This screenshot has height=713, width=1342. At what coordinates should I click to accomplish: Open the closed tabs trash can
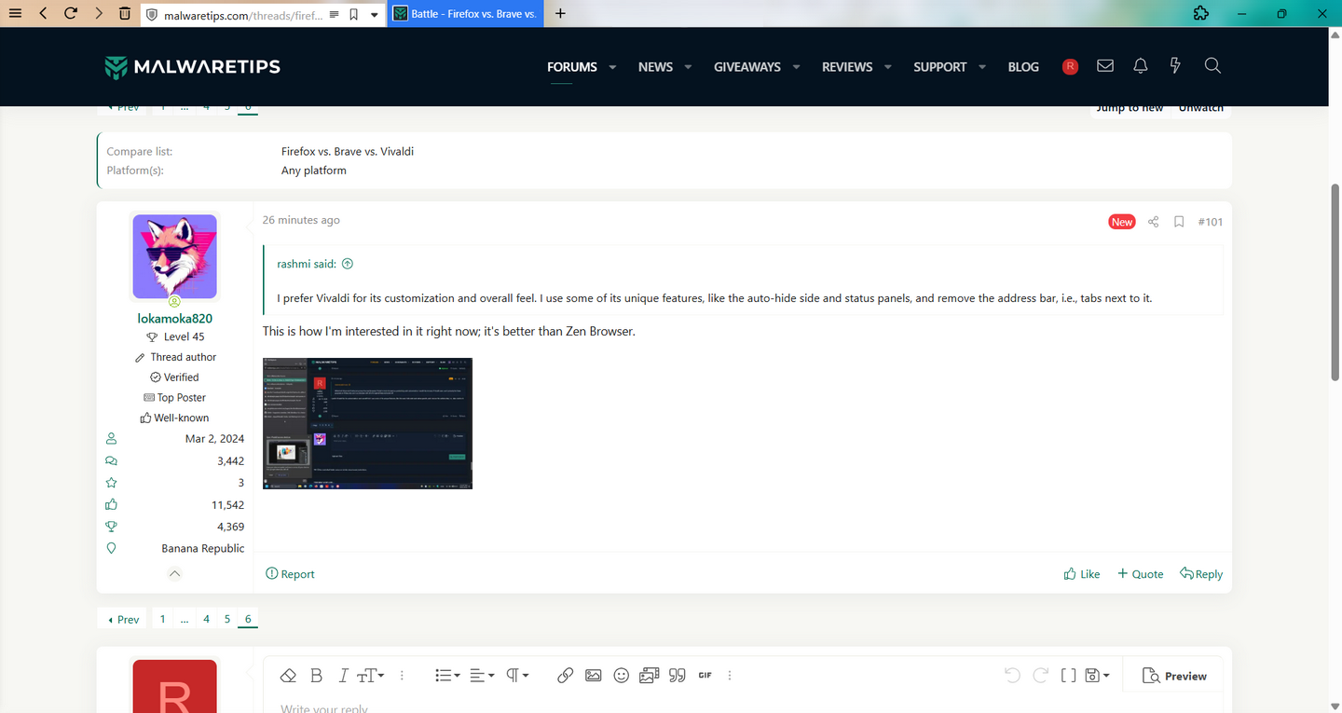click(126, 14)
